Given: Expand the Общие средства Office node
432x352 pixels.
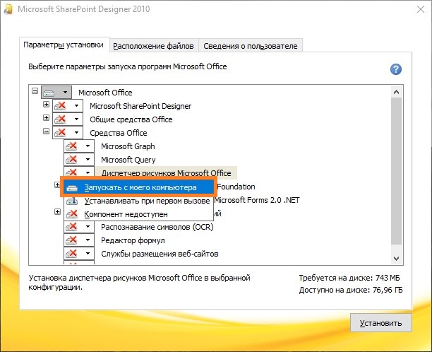Looking at the screenshot, I should [46, 118].
